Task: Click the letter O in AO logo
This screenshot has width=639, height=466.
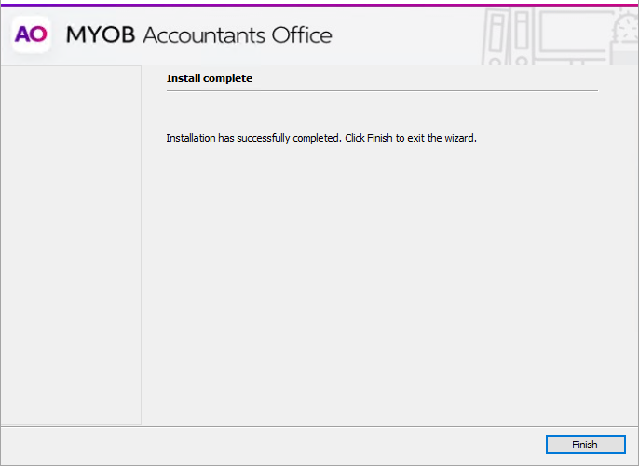Action: tap(38, 34)
